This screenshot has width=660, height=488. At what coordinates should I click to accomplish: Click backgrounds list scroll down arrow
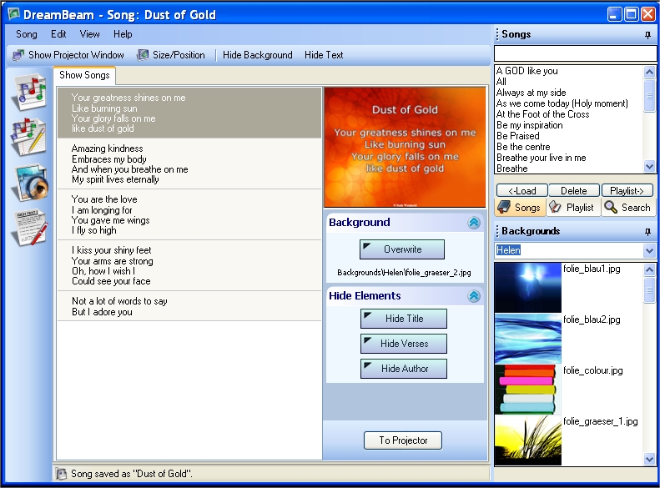pos(649,459)
